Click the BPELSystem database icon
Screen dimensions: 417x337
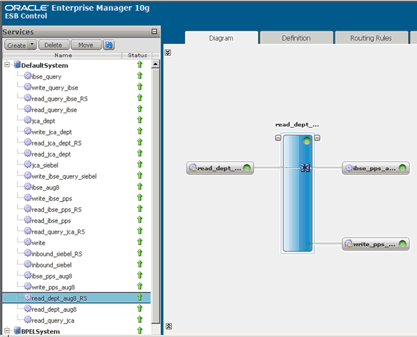pos(17,331)
